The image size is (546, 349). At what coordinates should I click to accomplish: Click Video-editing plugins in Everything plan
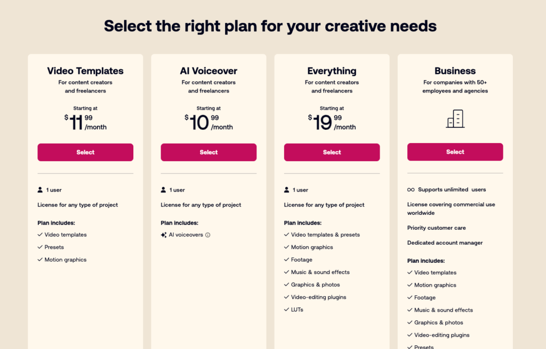(x=319, y=297)
